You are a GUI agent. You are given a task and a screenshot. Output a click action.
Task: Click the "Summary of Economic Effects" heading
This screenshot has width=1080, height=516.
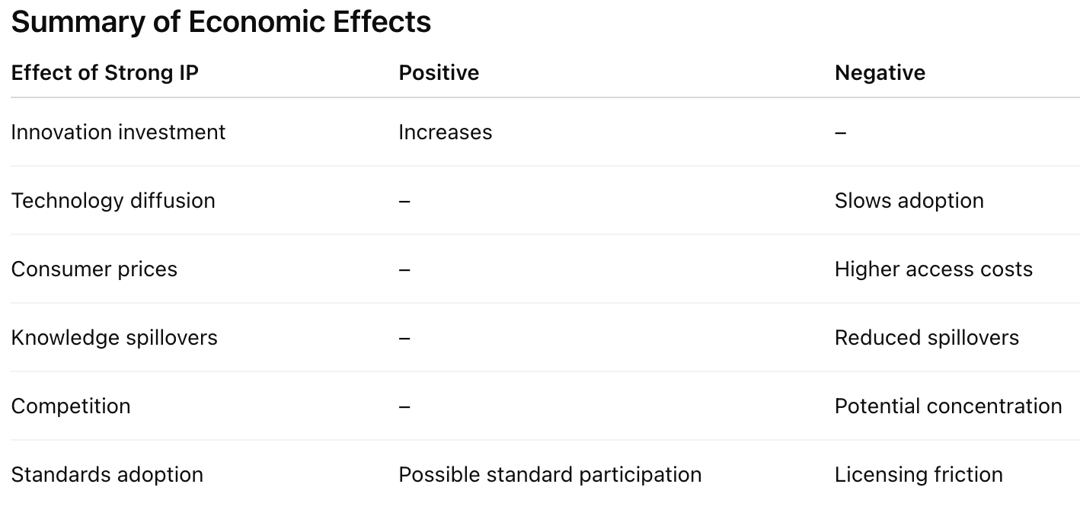[x=221, y=23]
